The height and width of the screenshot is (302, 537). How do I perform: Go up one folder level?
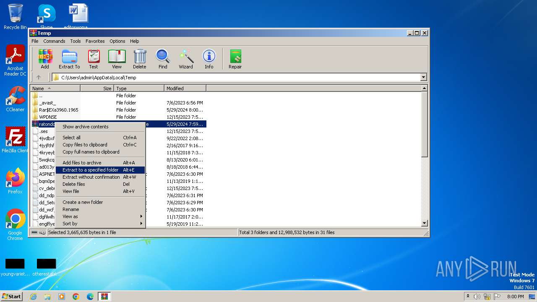[x=39, y=77]
